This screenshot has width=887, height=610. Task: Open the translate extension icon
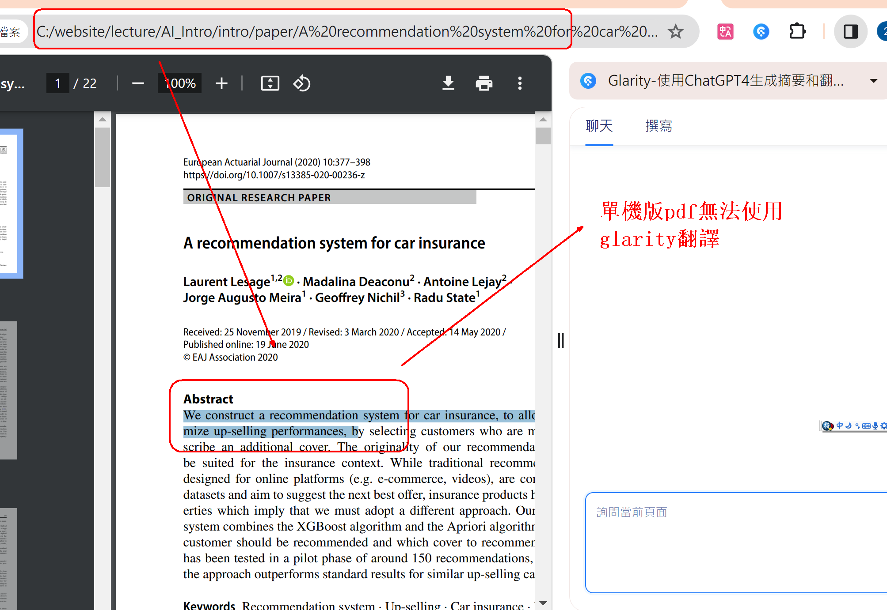point(725,32)
